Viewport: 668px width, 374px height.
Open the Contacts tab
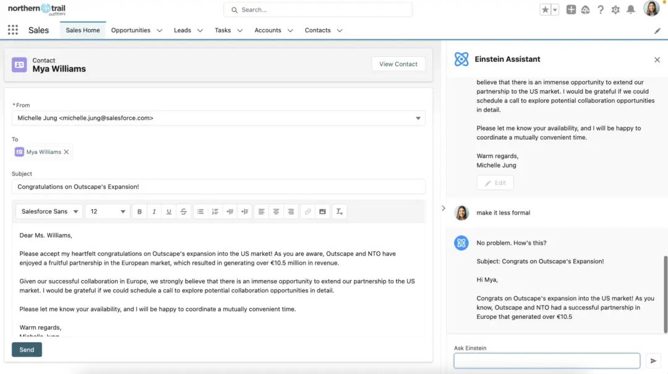click(x=317, y=30)
